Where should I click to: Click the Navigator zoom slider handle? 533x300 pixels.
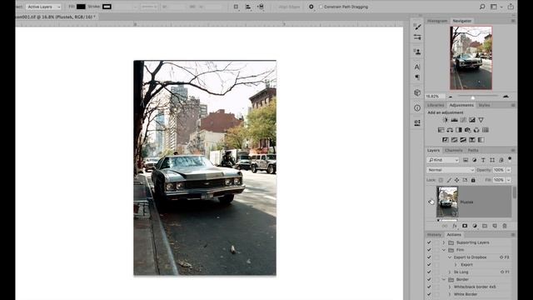[472, 97]
